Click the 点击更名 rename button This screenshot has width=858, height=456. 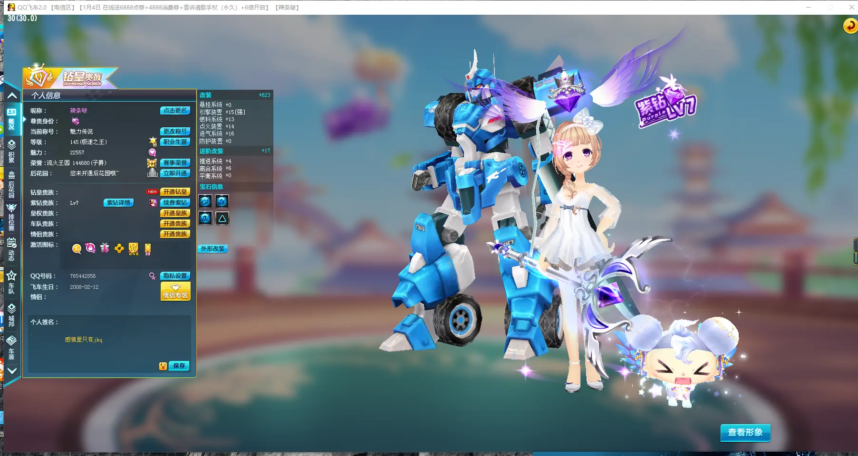pyautogui.click(x=175, y=111)
